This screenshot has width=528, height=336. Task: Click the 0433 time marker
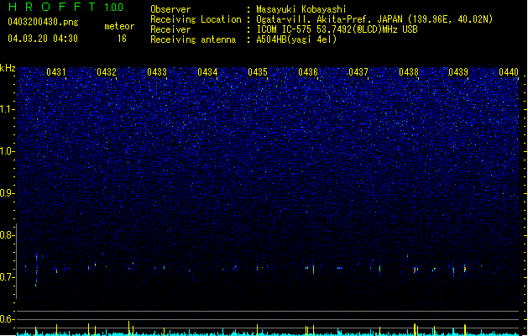click(157, 72)
